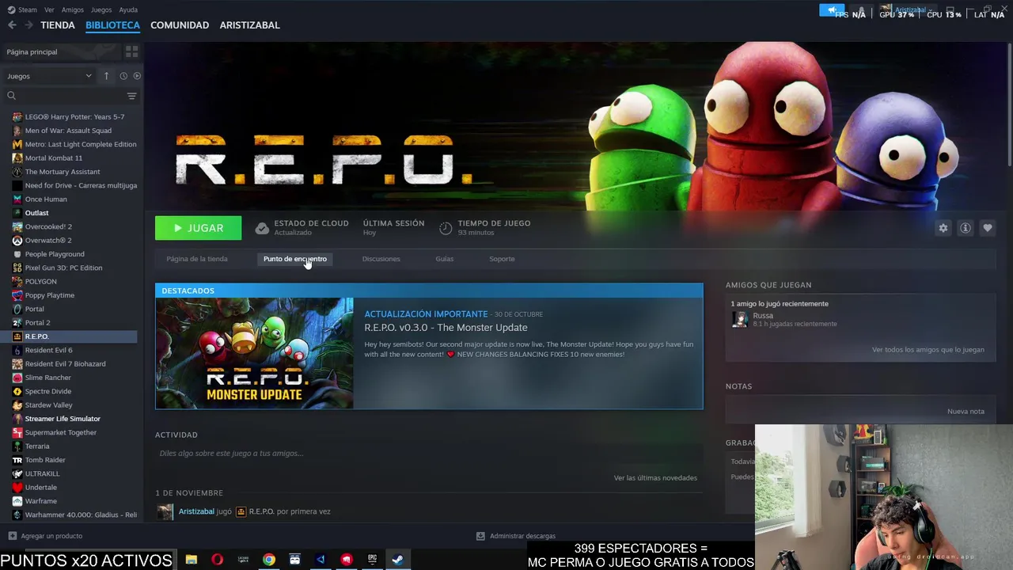Viewport: 1013px width, 570px height.
Task: Select Portal 2 in the game list
Action: point(37,322)
